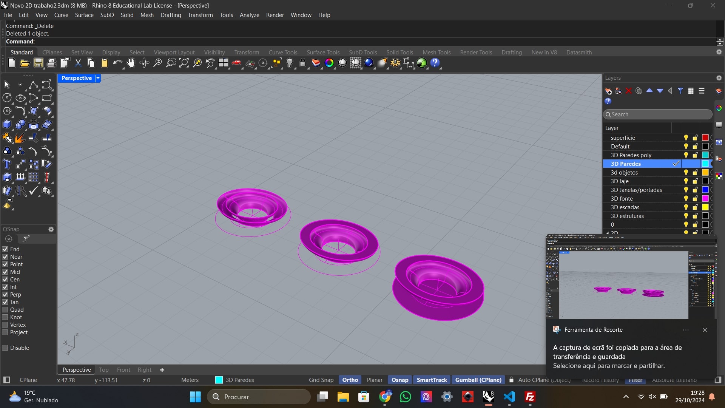The image size is (725, 408).
Task: Click the color wheel icon in Standard toolbar
Action: click(x=329, y=63)
